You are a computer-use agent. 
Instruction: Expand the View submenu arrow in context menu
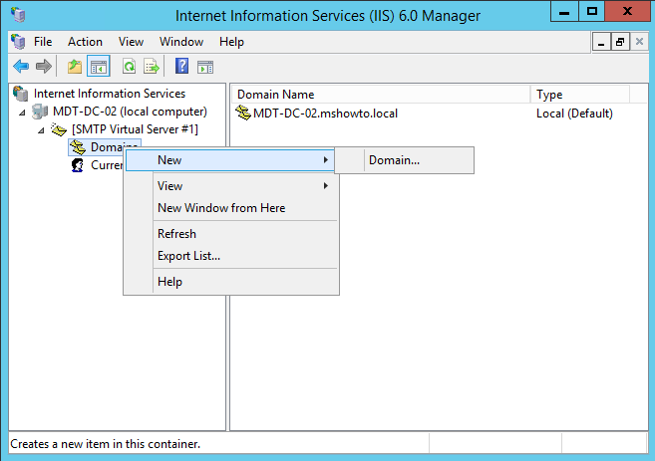(326, 185)
